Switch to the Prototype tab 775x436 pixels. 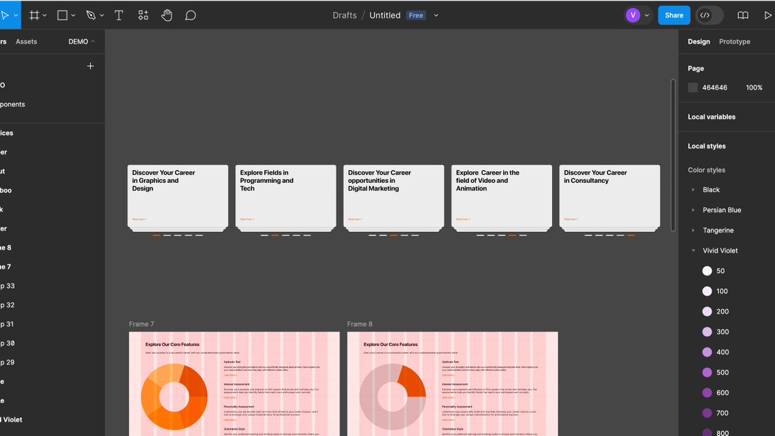(x=735, y=41)
